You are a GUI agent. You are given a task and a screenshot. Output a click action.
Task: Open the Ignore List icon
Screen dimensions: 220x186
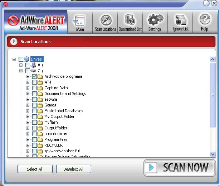[181, 20]
